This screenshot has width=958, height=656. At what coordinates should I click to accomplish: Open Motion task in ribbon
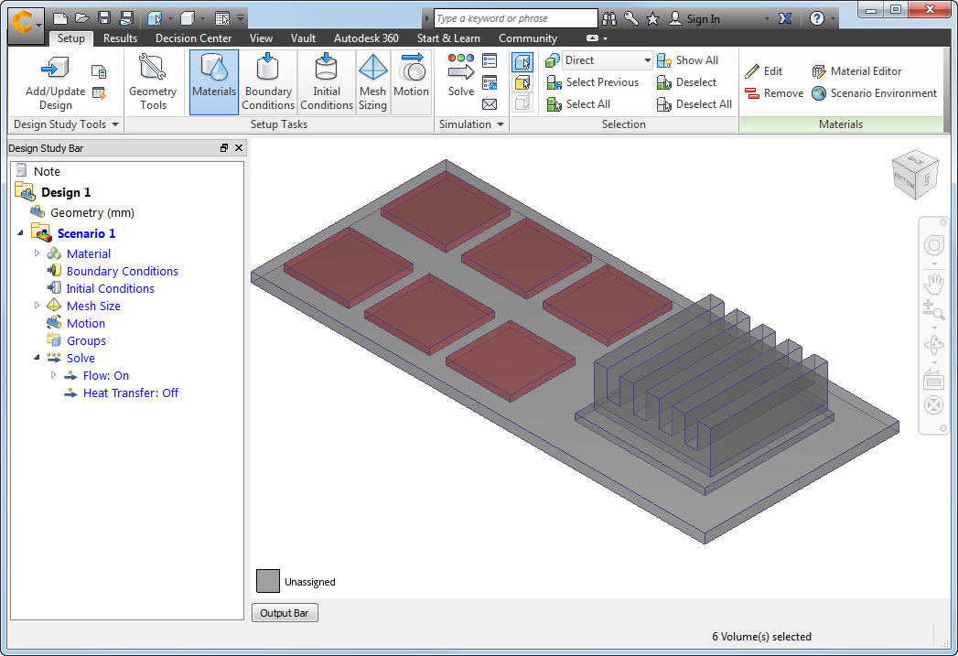coord(411,82)
